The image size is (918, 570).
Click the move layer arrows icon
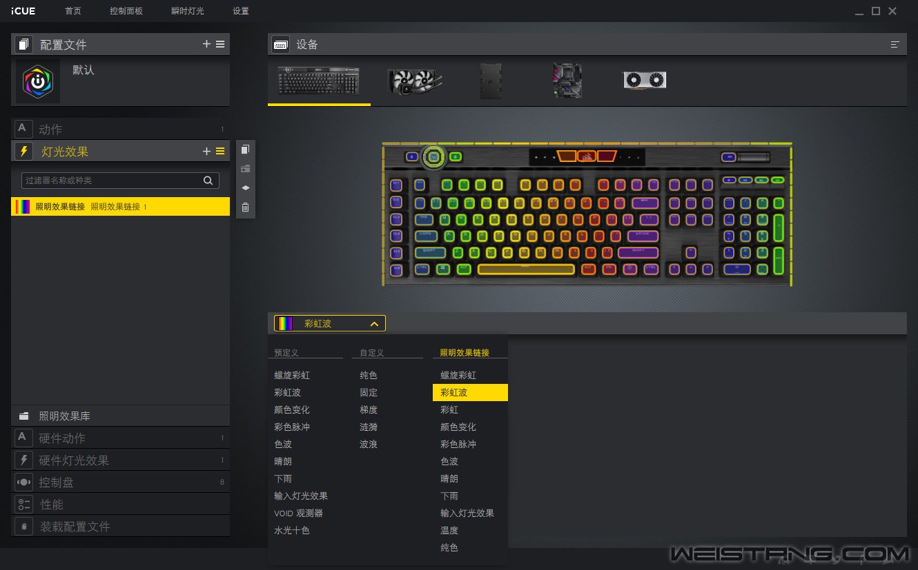[x=246, y=188]
